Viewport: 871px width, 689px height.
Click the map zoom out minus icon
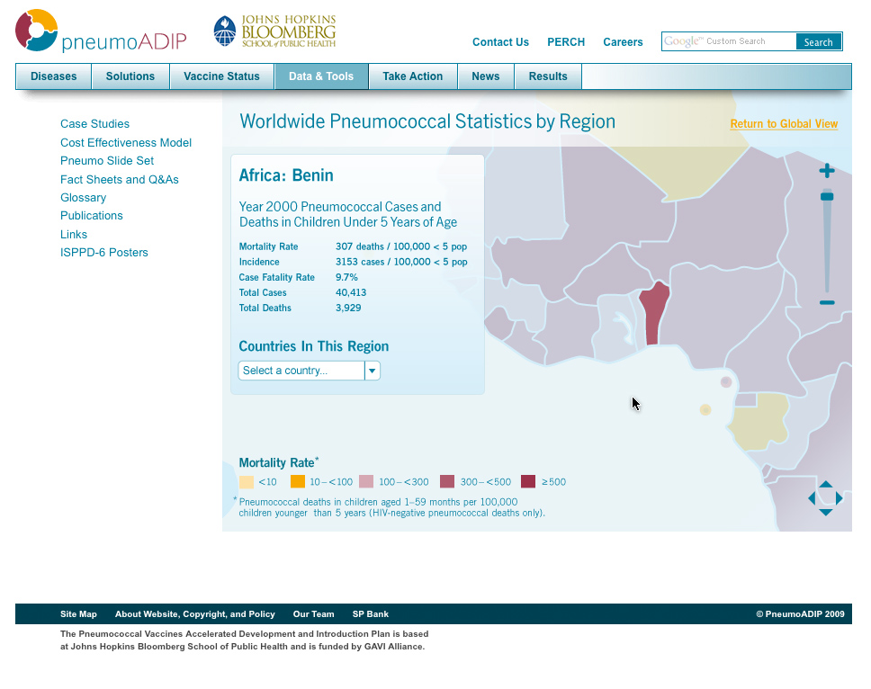tap(827, 303)
